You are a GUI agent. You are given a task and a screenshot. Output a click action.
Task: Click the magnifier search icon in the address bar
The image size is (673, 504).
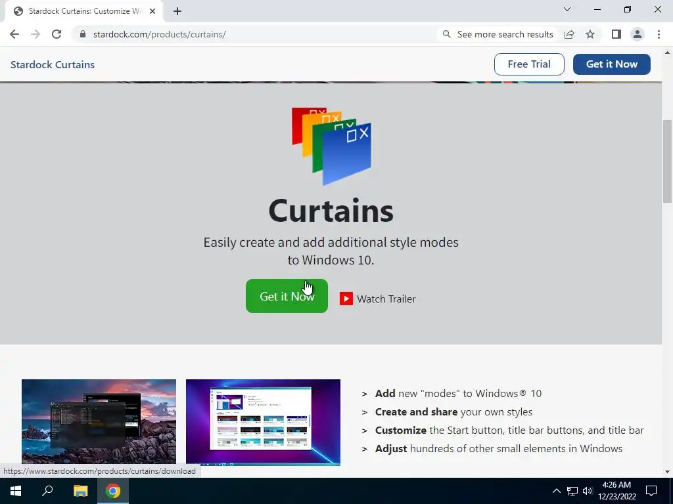[x=447, y=34]
